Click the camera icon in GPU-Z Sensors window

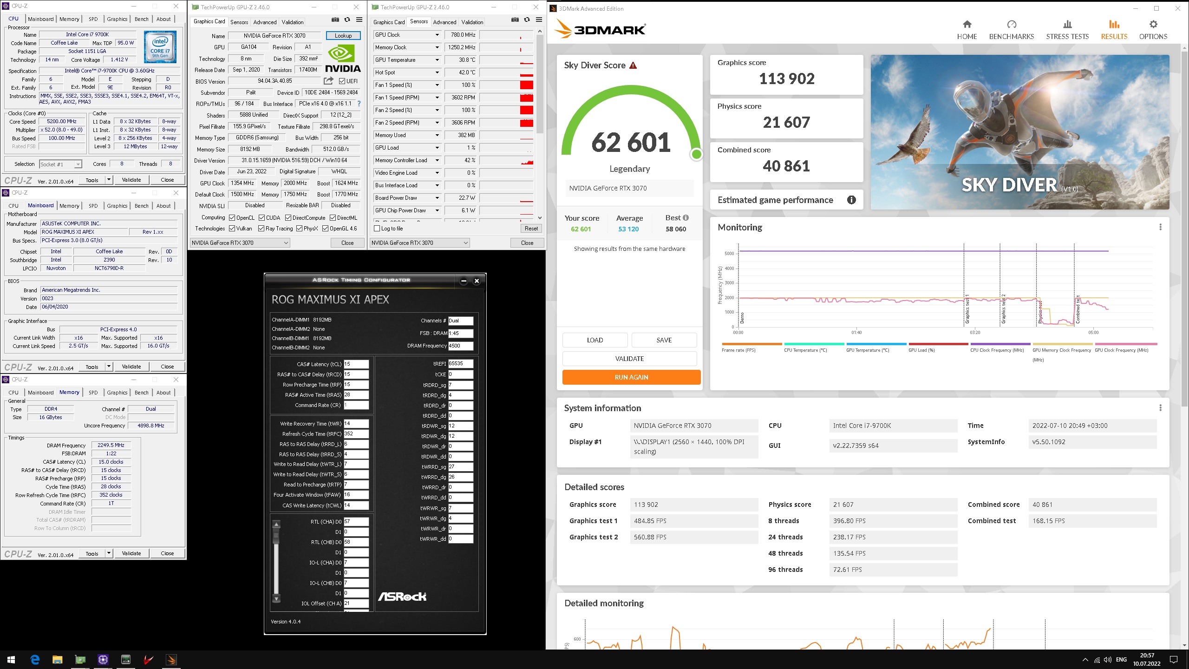[515, 20]
